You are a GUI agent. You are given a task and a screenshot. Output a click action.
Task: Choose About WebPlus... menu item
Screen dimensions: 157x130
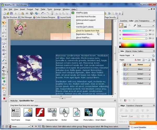pos(83,38)
